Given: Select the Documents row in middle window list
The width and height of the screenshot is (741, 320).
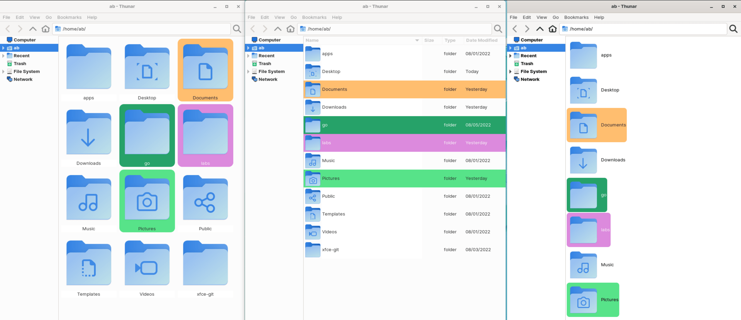Looking at the screenshot, I should pos(404,89).
